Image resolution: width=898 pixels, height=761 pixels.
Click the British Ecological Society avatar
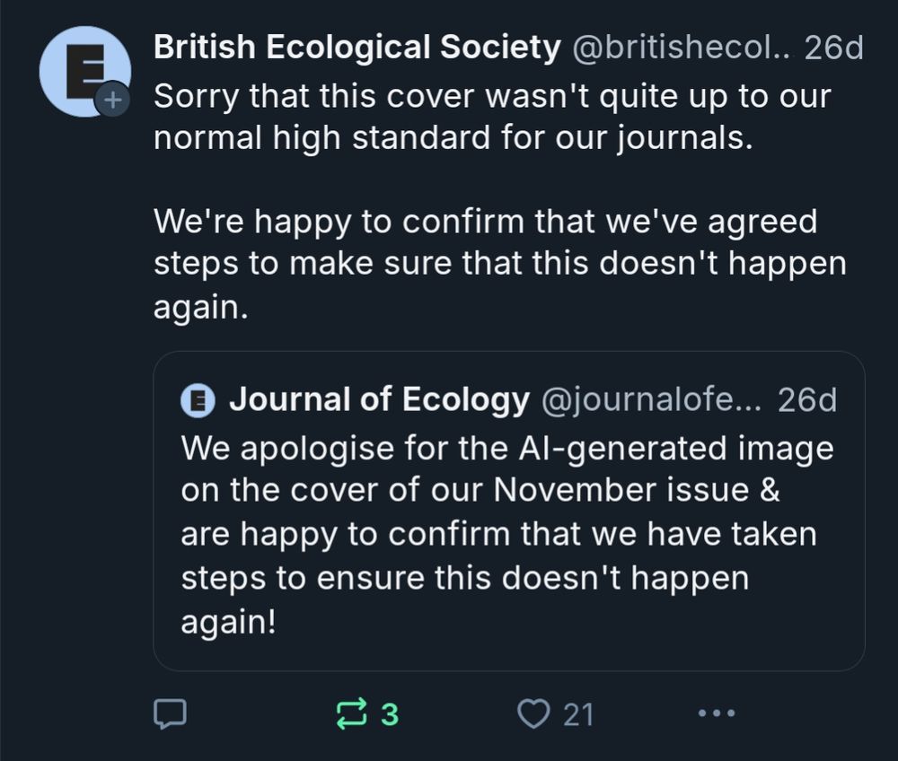[81, 70]
